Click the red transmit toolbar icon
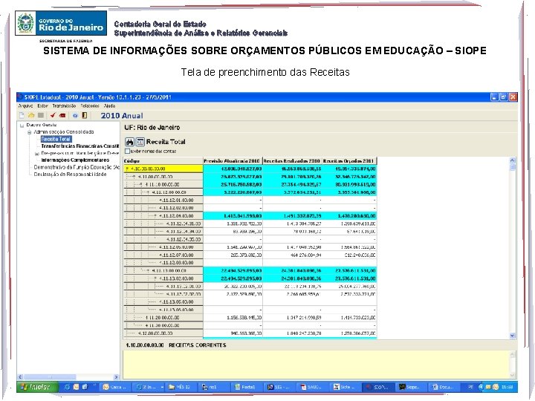Screen dimensions: 535x401 [x=62, y=116]
